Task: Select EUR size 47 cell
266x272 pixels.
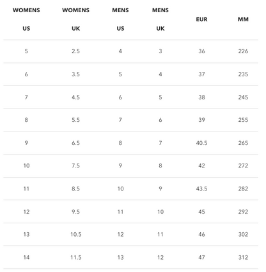Action: [201, 257]
